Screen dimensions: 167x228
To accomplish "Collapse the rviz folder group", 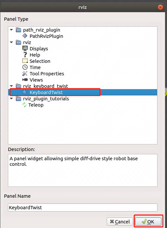I will (x=11, y=42).
